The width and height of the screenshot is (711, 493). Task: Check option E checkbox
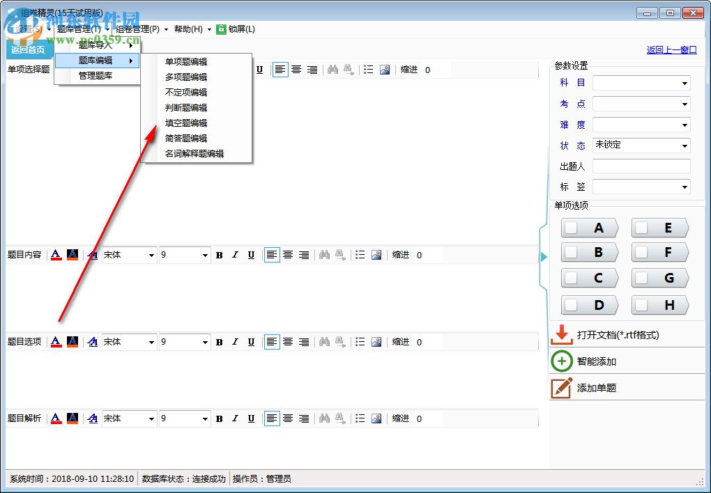(x=641, y=228)
